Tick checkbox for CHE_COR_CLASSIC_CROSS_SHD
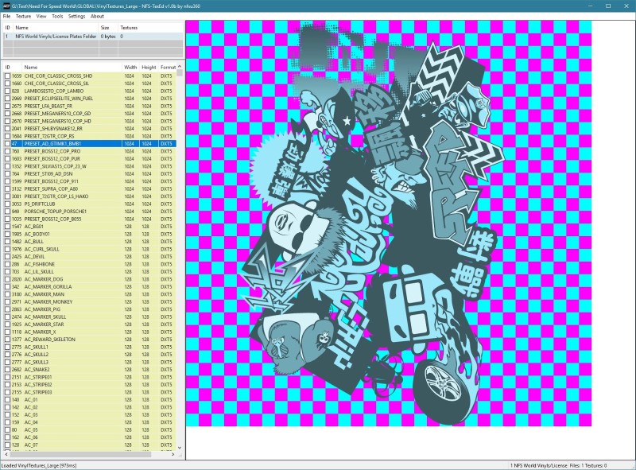 coord(7,76)
